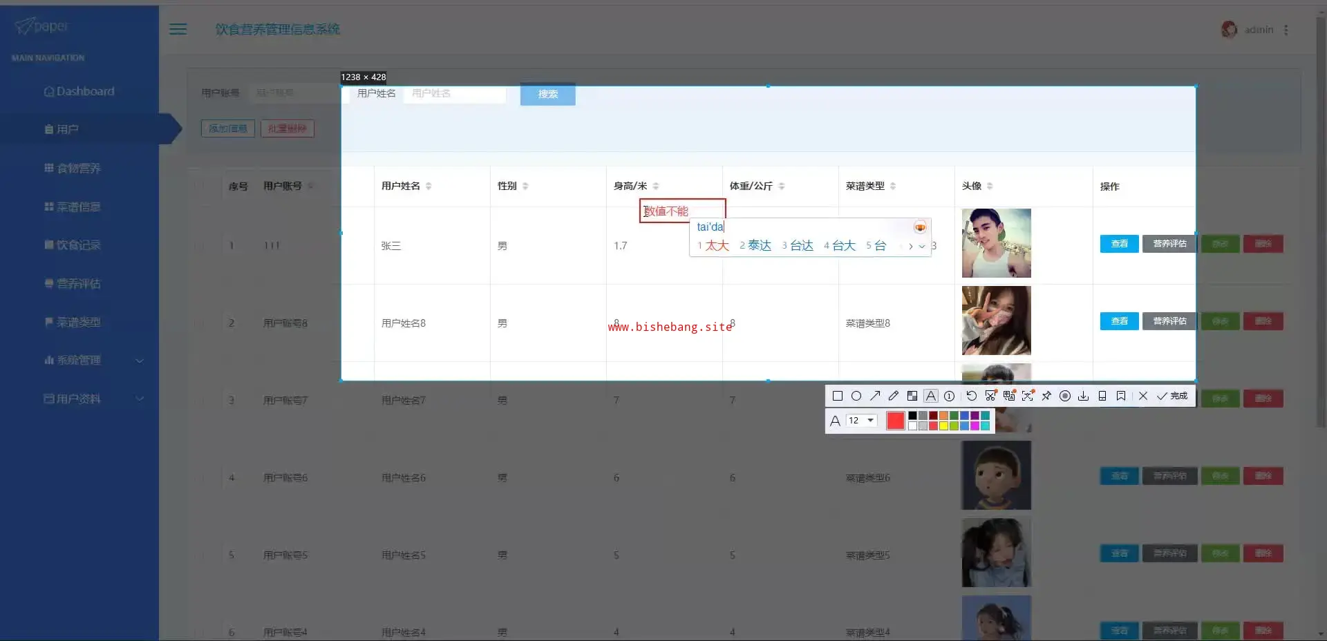Expand the IME candidate list arrow
Image resolution: width=1327 pixels, height=641 pixels.
point(922,246)
